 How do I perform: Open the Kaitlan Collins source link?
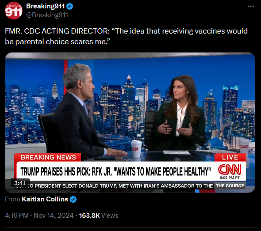[45, 199]
